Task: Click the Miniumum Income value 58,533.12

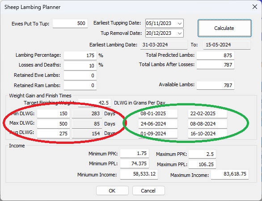Action: [x=139, y=174]
